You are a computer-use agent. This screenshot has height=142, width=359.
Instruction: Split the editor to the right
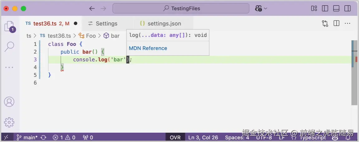click(x=336, y=23)
